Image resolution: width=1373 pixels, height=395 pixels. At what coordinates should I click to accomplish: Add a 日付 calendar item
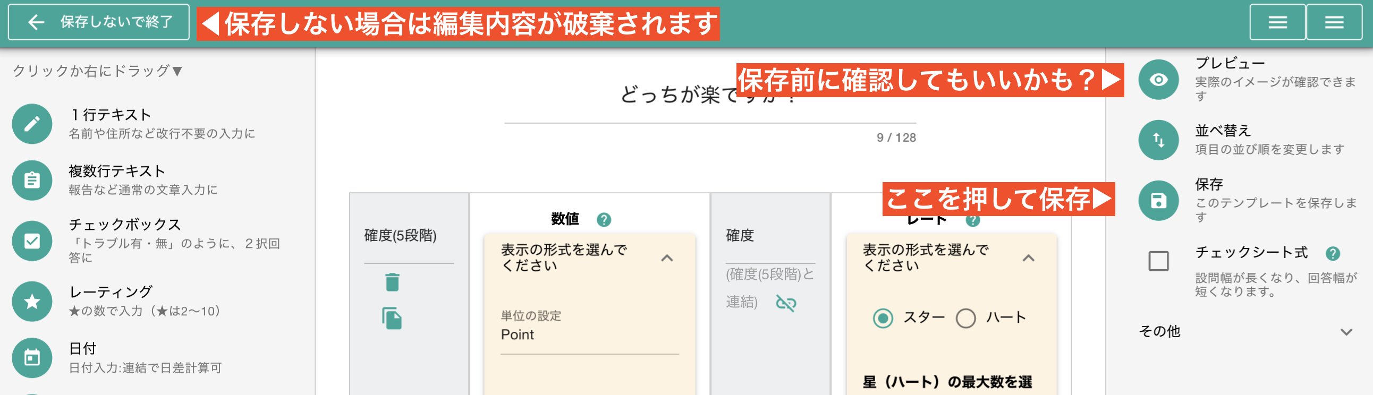click(x=32, y=358)
